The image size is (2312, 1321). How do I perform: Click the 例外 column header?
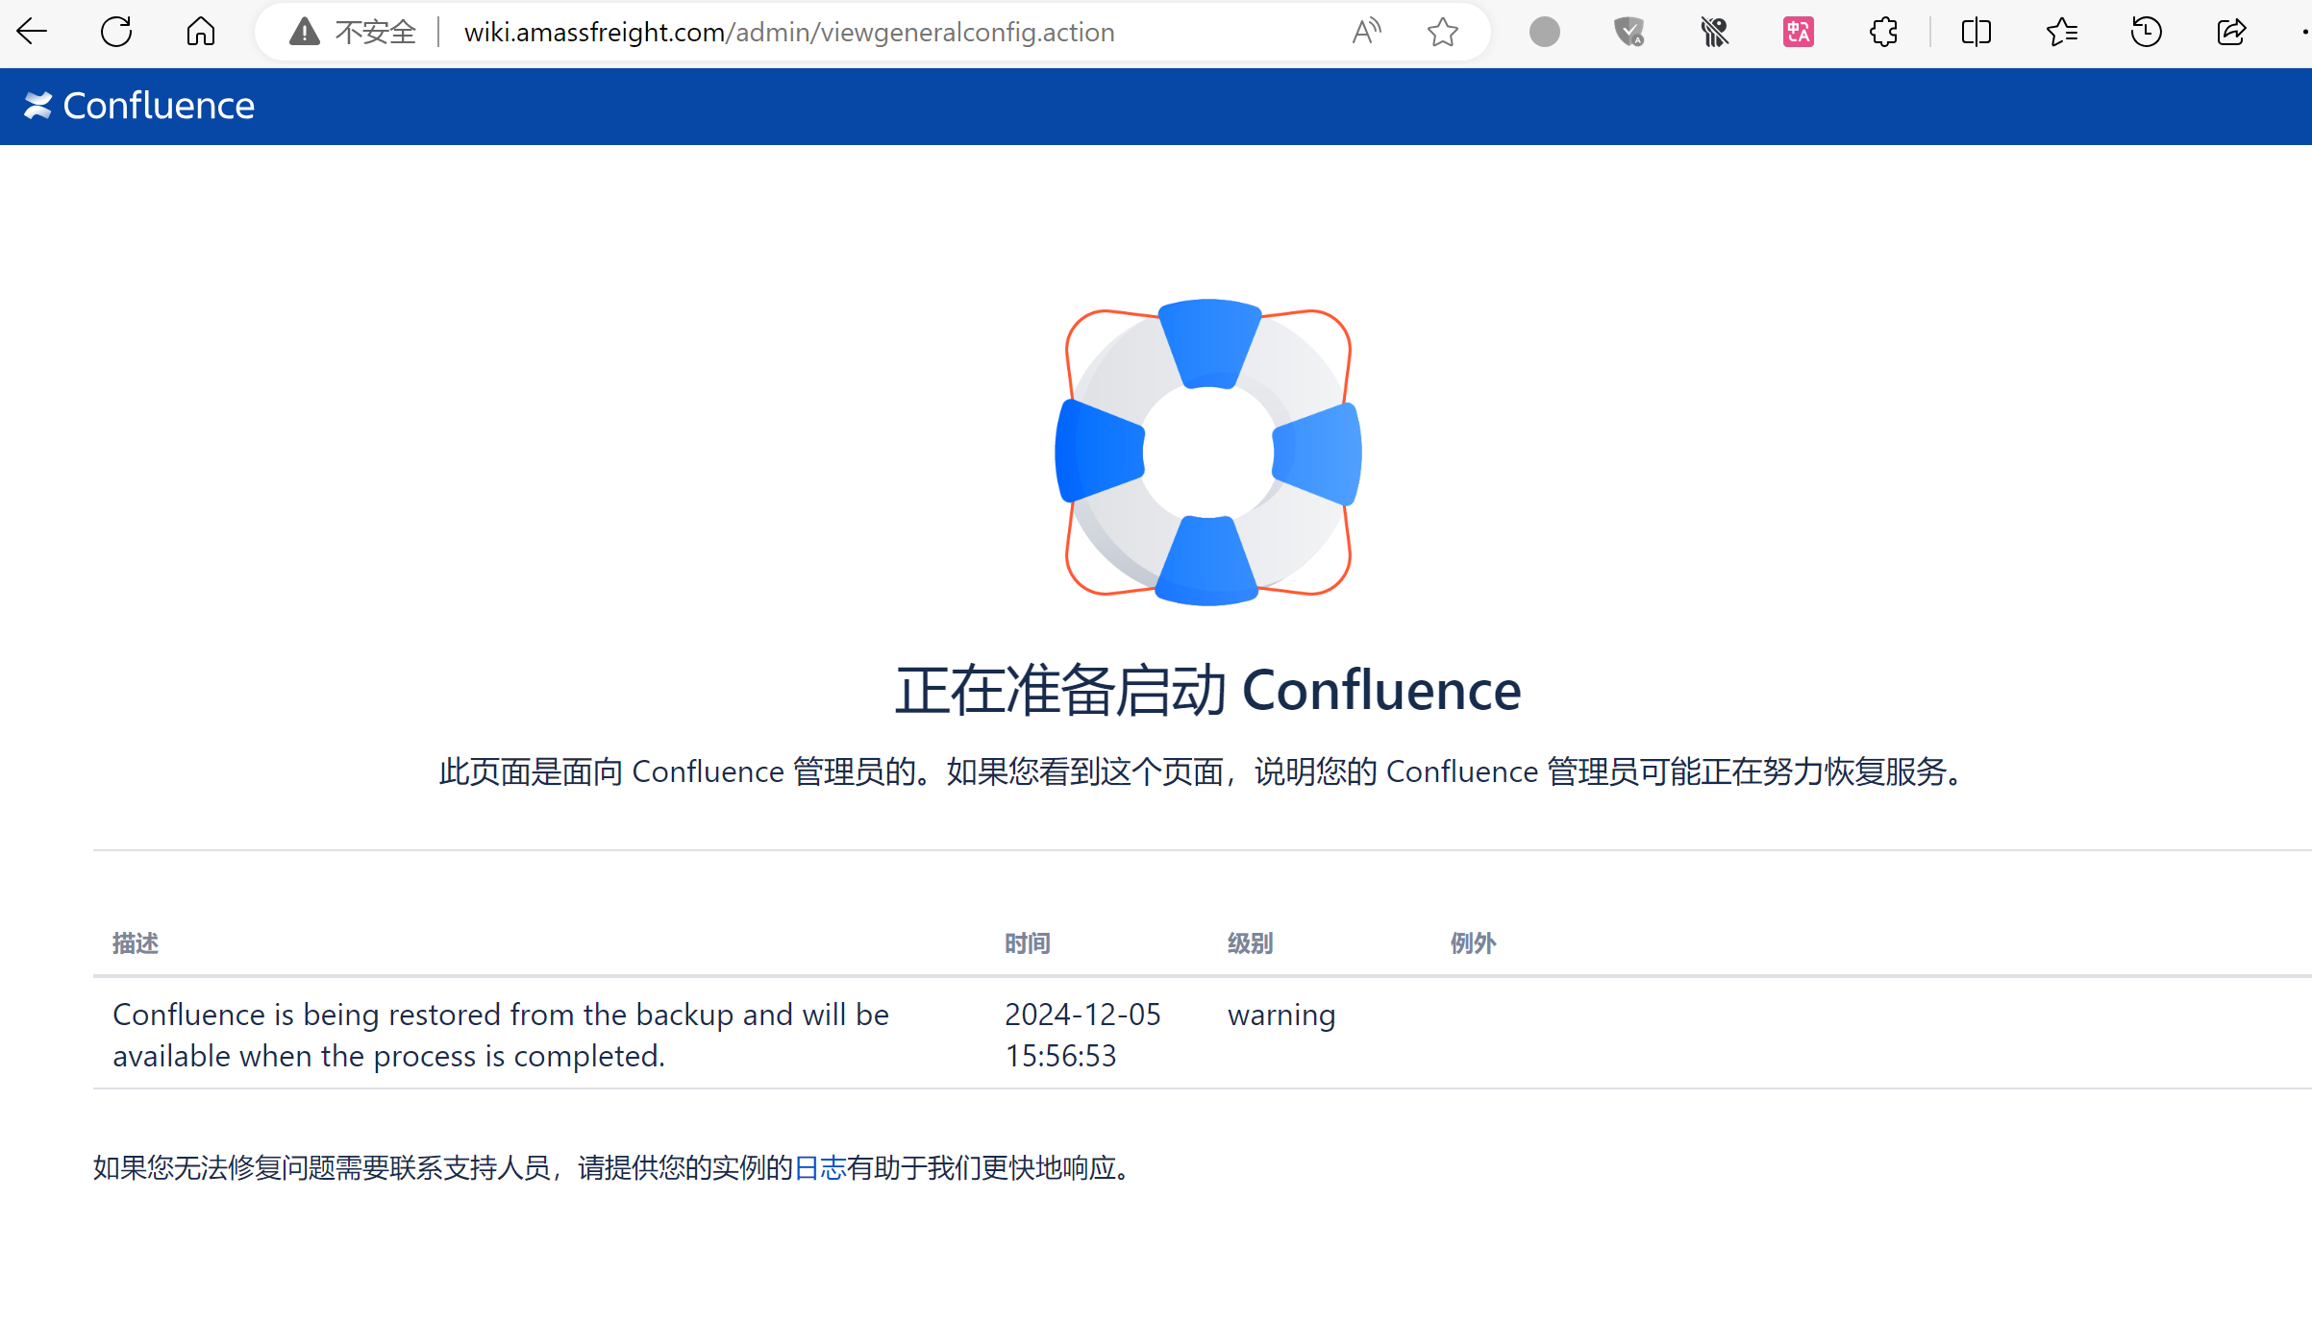(x=1474, y=943)
